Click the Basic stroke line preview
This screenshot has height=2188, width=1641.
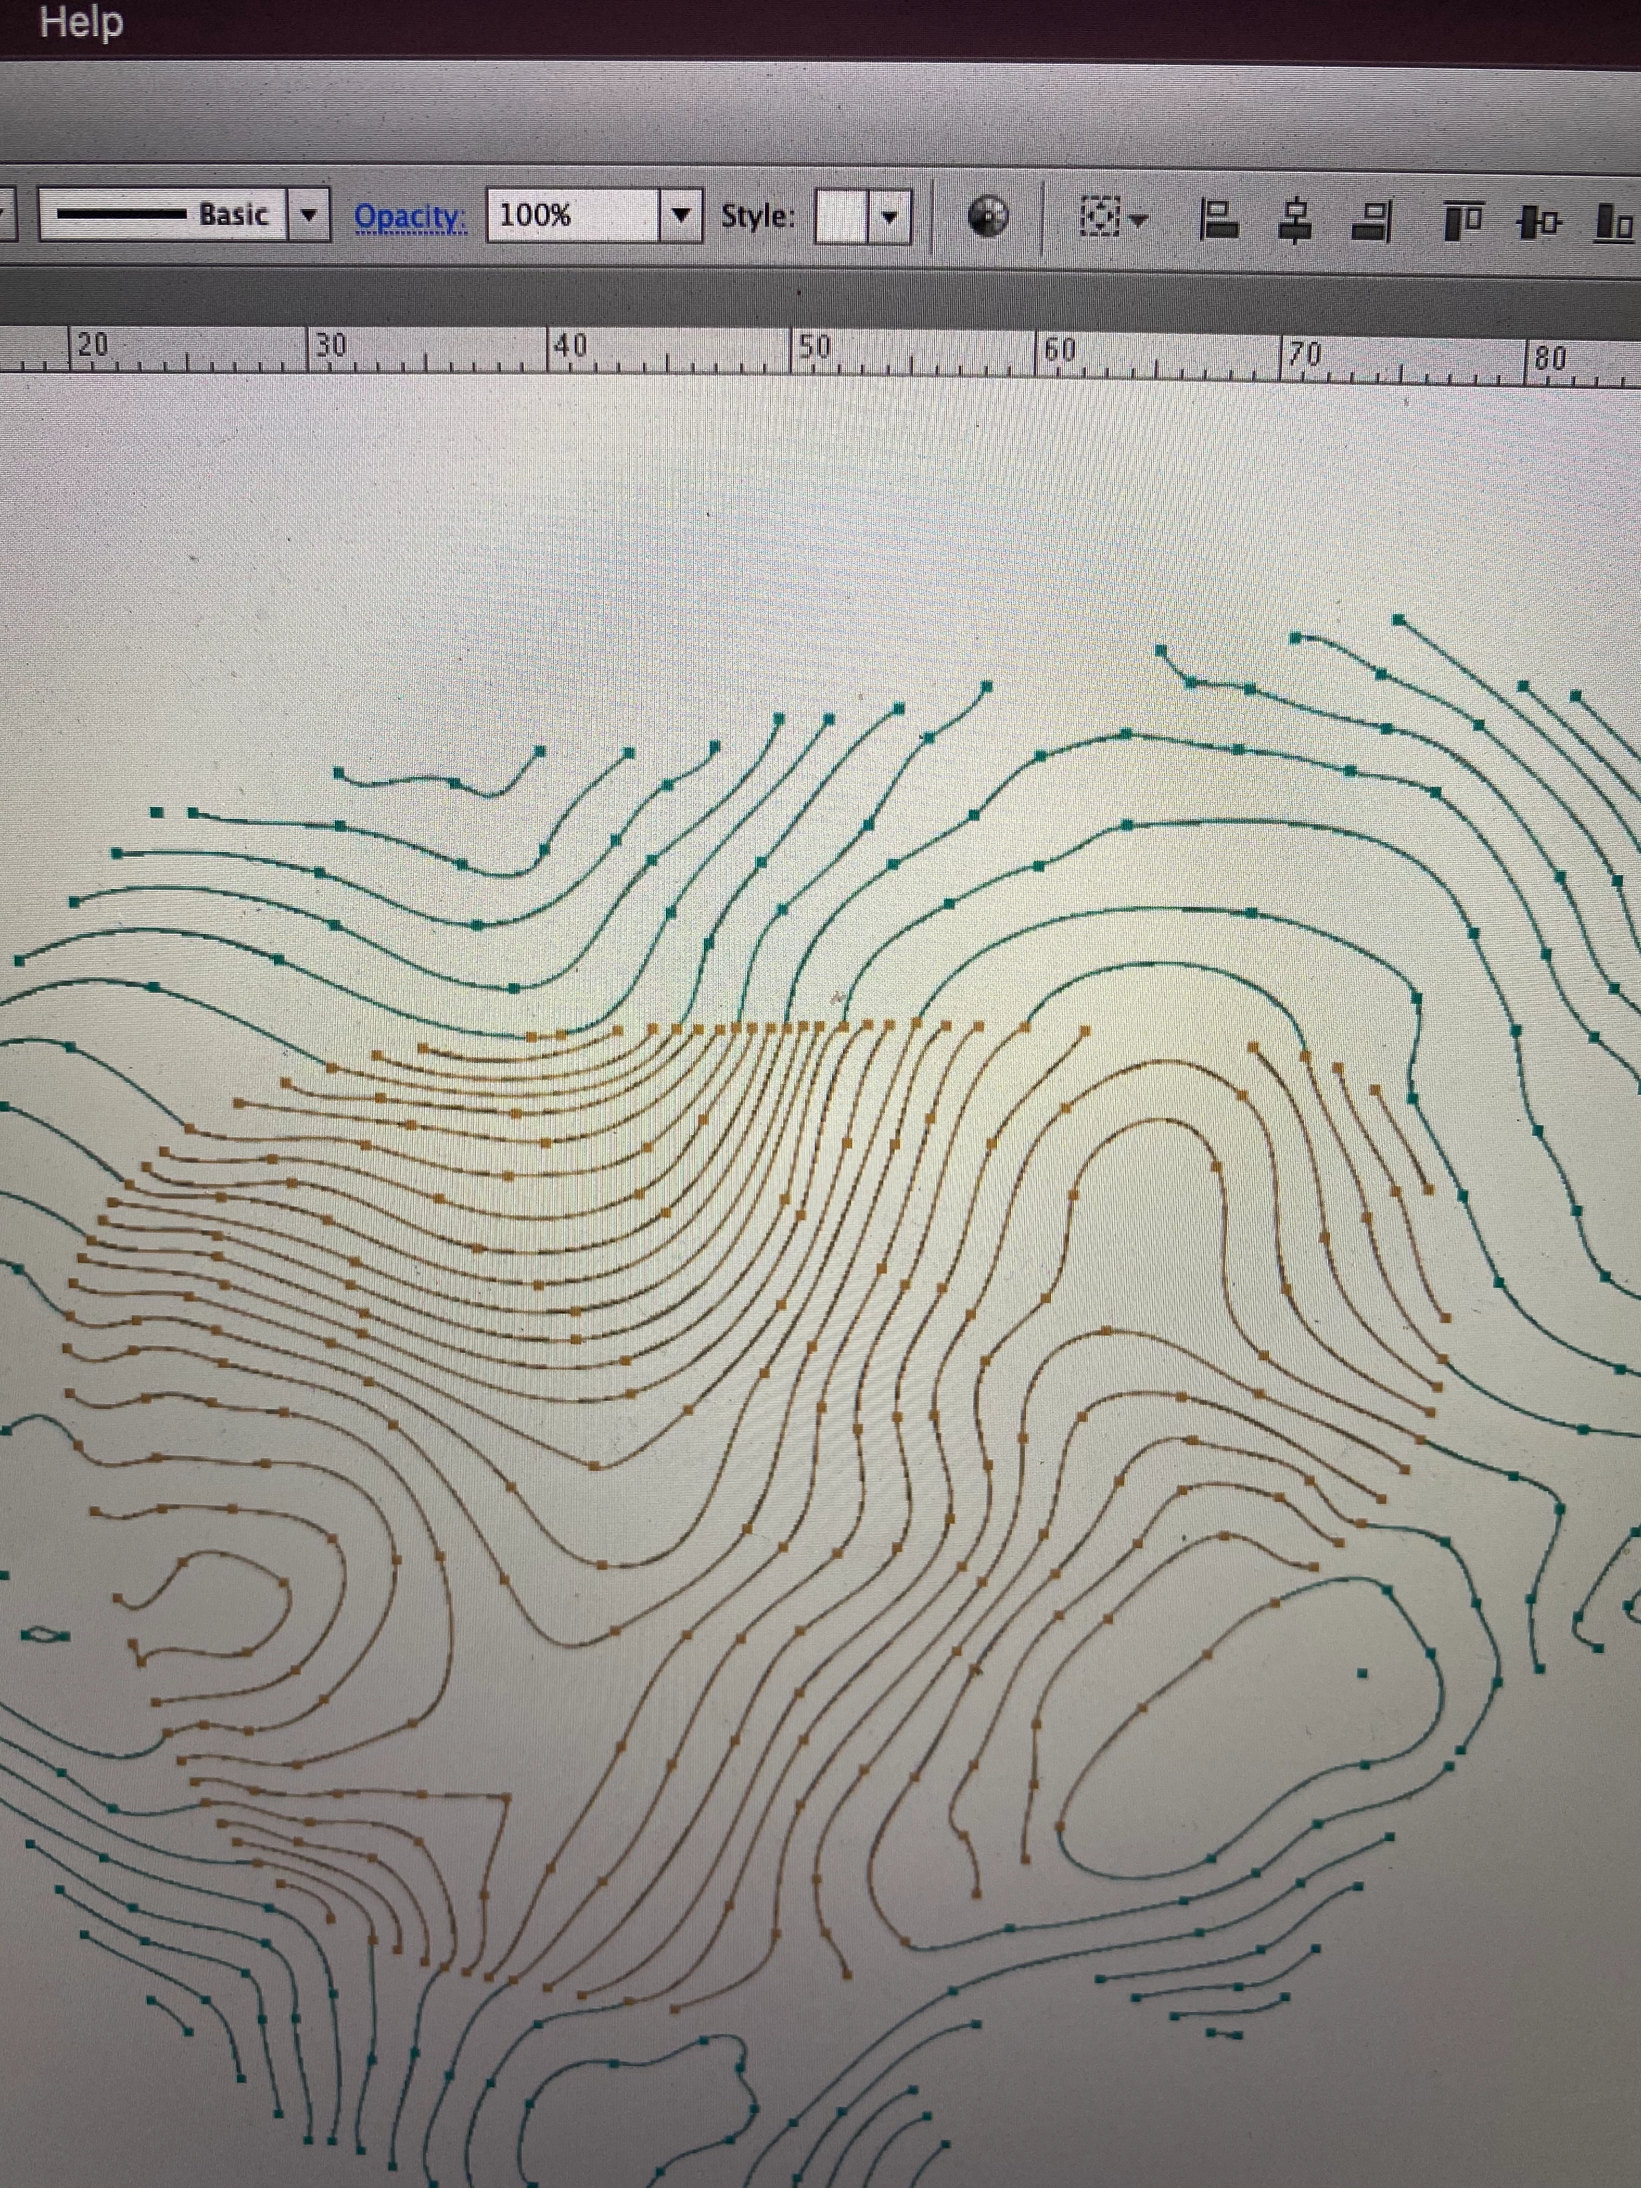(120, 214)
